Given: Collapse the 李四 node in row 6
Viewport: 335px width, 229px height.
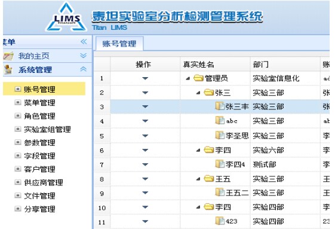Looking at the screenshot, I should (198, 150).
